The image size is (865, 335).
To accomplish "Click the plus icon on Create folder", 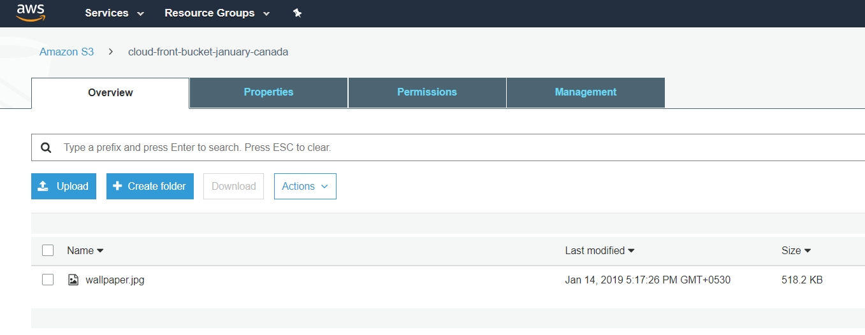I will pyautogui.click(x=117, y=186).
